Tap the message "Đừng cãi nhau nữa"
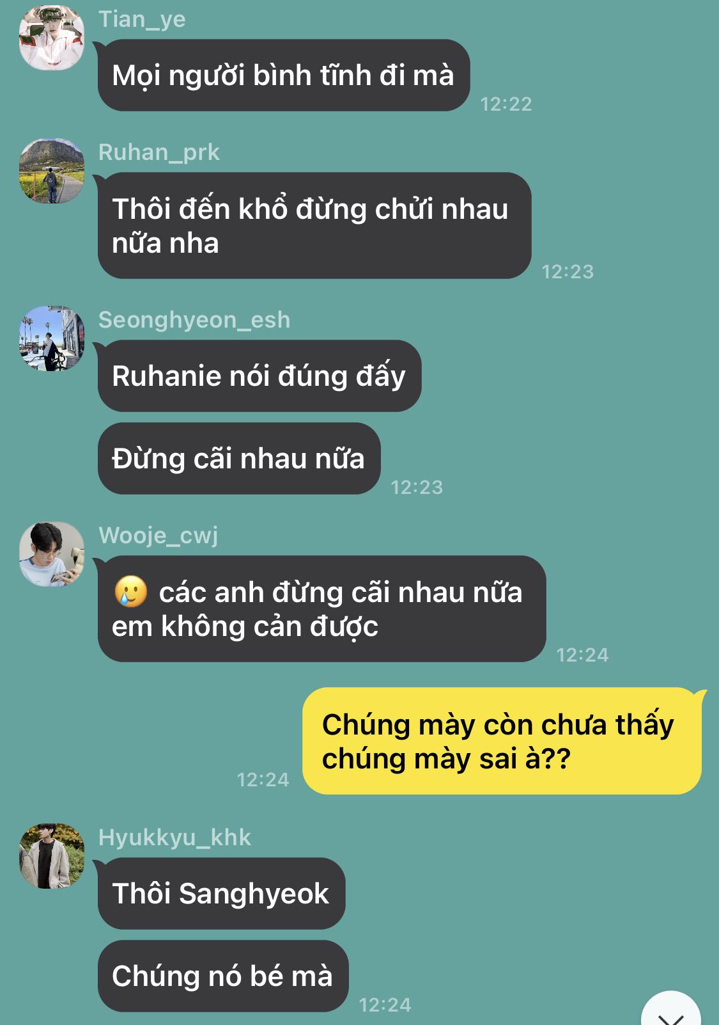This screenshot has width=719, height=1025. (239, 458)
